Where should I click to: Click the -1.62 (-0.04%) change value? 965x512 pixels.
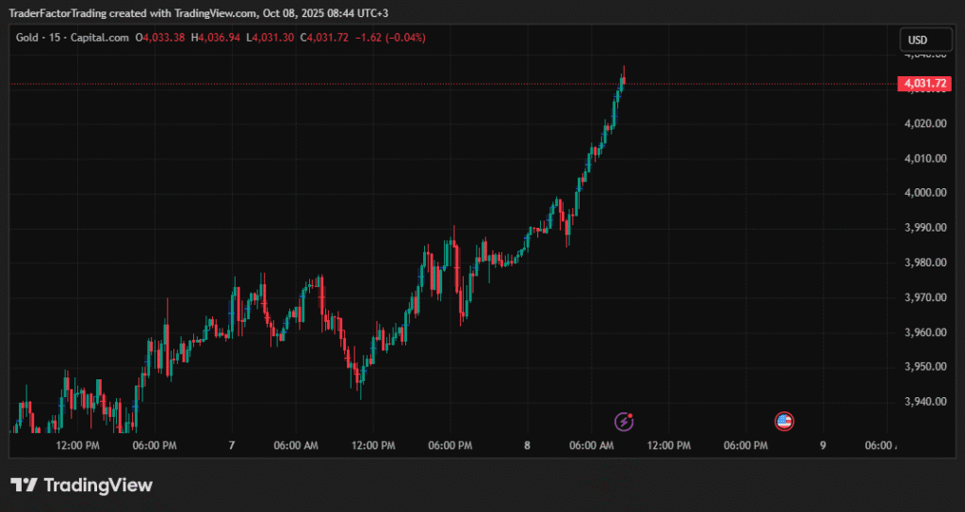(391, 38)
